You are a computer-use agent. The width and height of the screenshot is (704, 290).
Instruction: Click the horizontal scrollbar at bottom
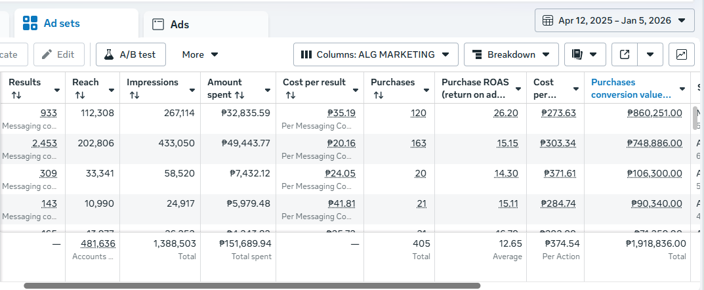pyautogui.click(x=252, y=286)
